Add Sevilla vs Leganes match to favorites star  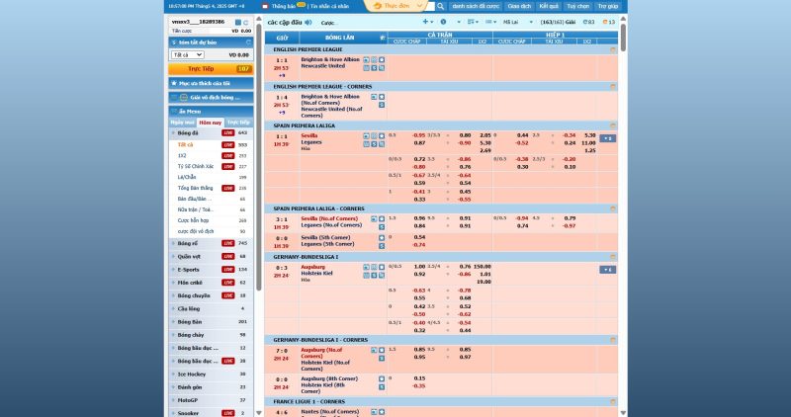(382, 136)
